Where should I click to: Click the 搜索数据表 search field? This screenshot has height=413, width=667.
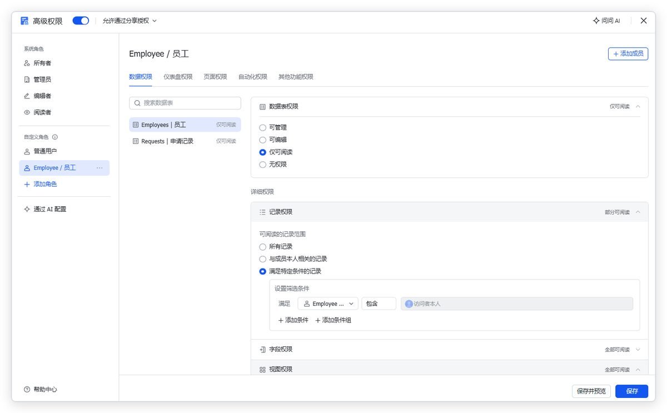click(185, 103)
